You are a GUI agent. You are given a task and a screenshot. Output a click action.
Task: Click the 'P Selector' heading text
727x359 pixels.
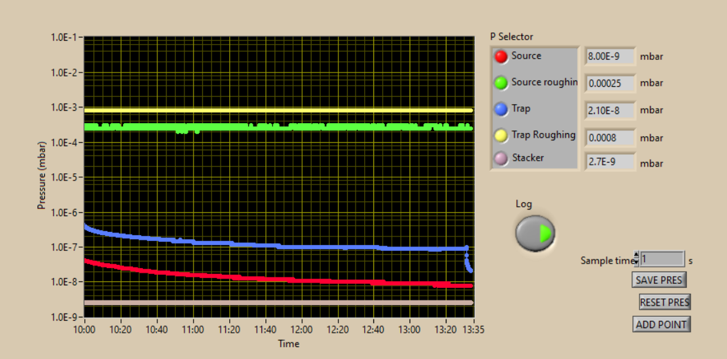point(512,37)
